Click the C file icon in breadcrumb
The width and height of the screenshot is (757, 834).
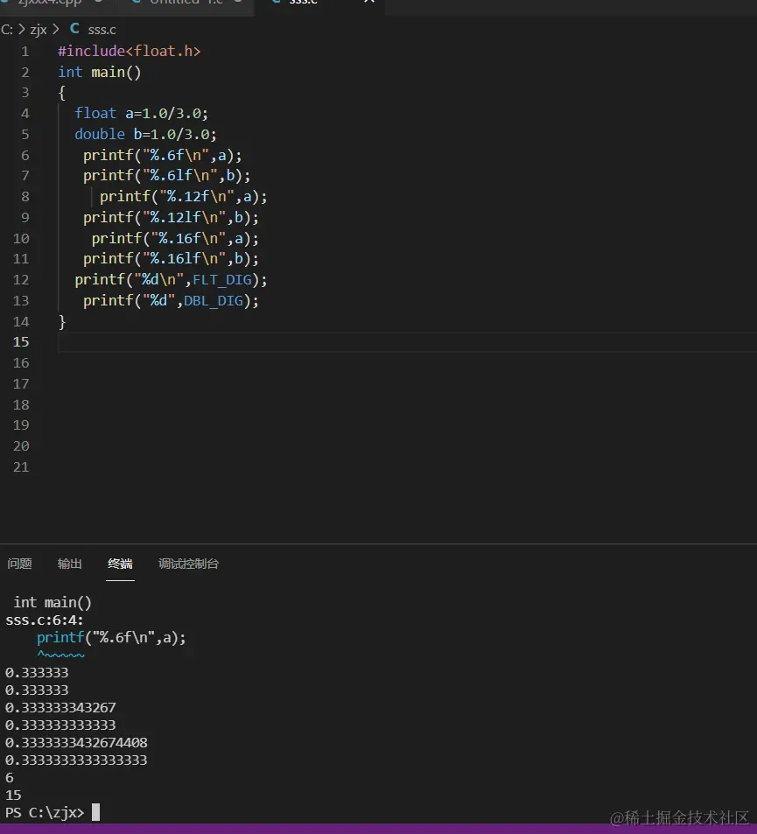click(75, 29)
